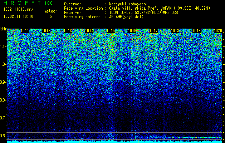
Task: Click the yellow meteor marker beneath the 1013 label
Action: click(x=64, y=140)
